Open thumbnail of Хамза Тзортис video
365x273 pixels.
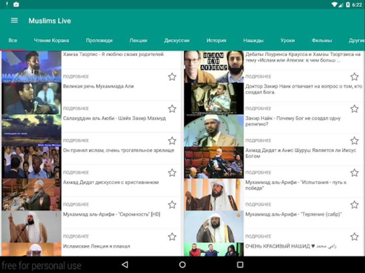point(32,66)
